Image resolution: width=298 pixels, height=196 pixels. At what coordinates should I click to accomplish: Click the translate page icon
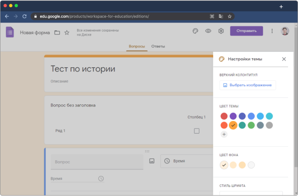pos(221,16)
